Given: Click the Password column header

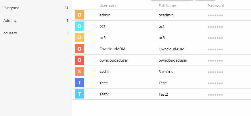Looking at the screenshot, I should tap(216, 5).
